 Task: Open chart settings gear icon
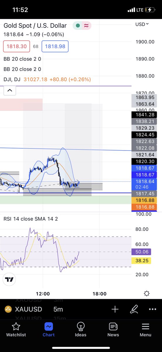point(147,294)
